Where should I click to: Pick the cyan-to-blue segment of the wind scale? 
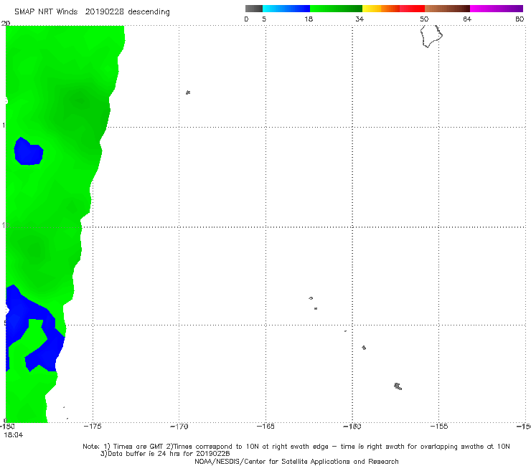(286, 9)
